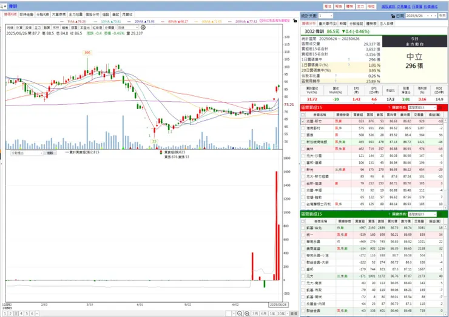Viewport: 449px width, 317px height.
Task: Check the 華南永昌 seller row checkbox
Action: tap(303, 241)
